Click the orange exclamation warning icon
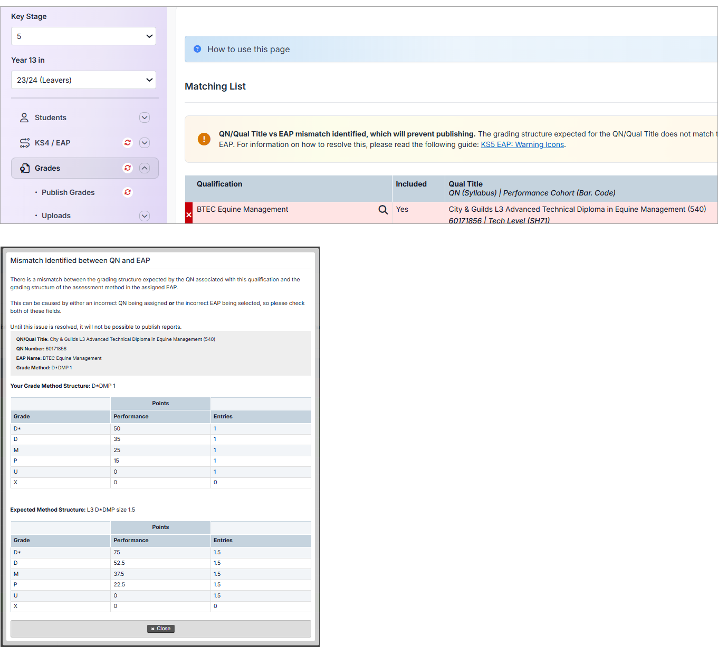 tap(204, 139)
